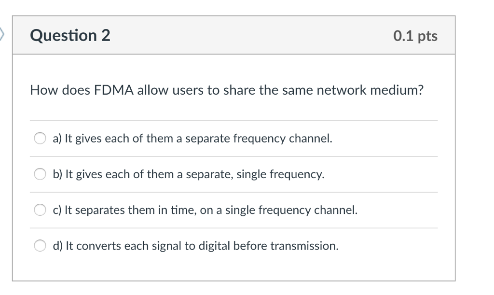Select radio button for answer b
Viewport: 494px width, 295px height.
pyautogui.click(x=40, y=174)
